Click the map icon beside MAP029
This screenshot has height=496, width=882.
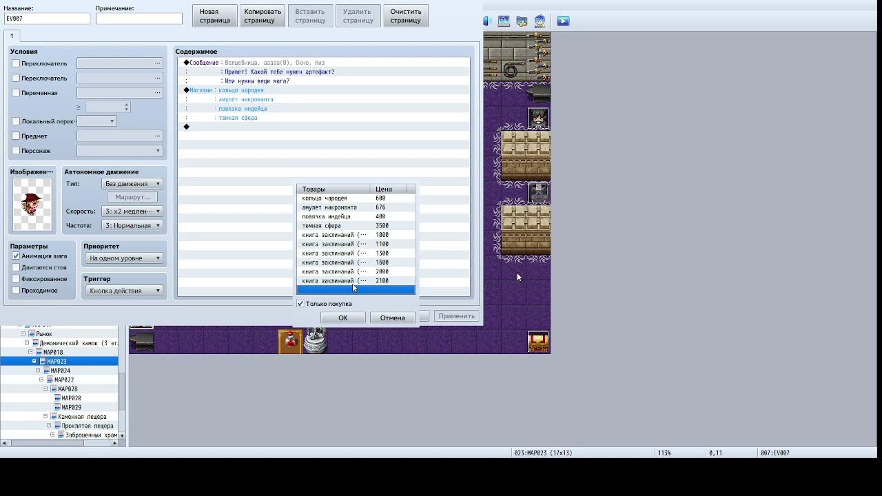coord(57,407)
